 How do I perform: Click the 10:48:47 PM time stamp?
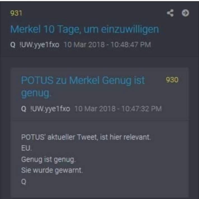pyautogui.click(x=131, y=45)
